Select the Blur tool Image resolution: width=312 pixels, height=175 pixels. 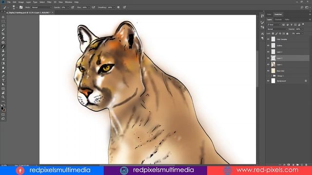click(x=3, y=68)
